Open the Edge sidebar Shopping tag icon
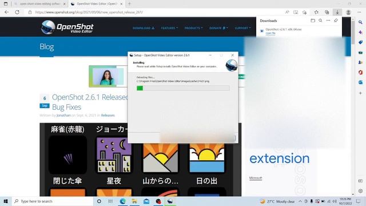The width and height of the screenshot is (366, 206). [x=360, y=42]
